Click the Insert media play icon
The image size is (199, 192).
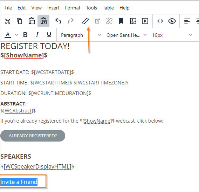pos(145,21)
